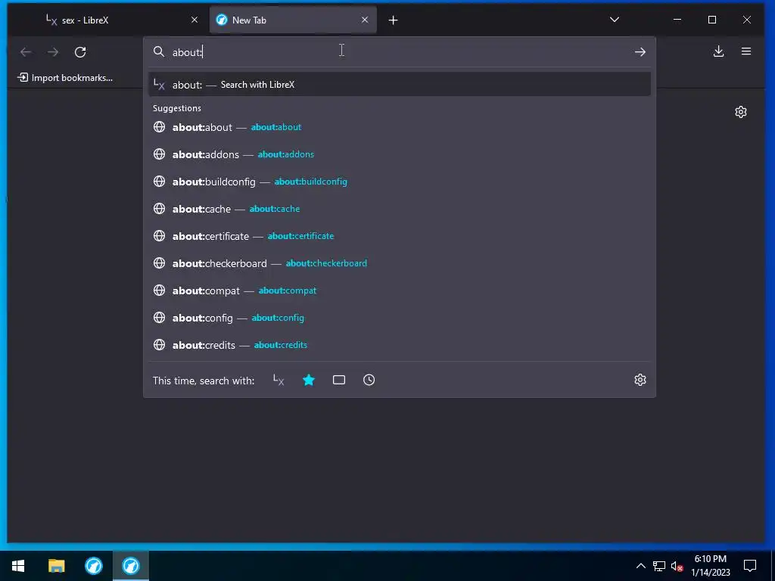
Task: Click the muted volume tray icon
Action: (x=677, y=566)
